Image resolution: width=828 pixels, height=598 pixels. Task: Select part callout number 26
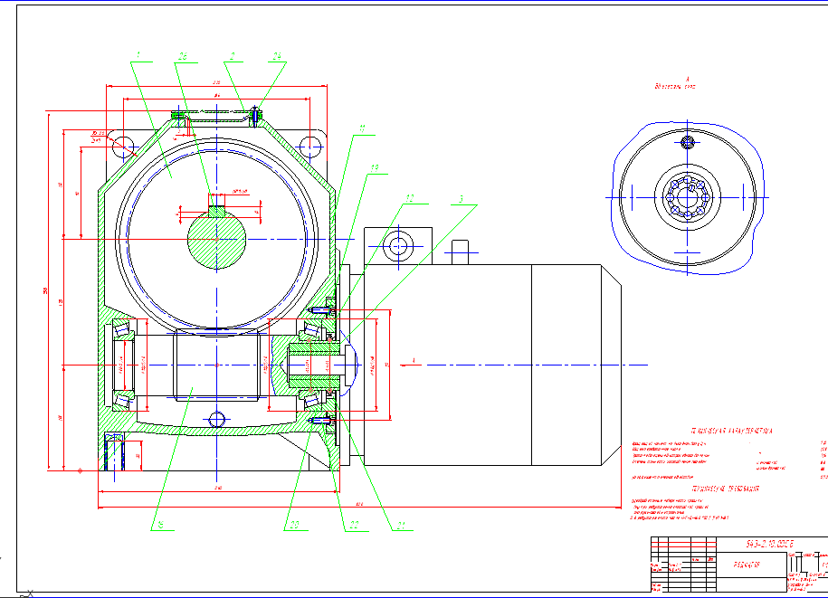coord(182,56)
